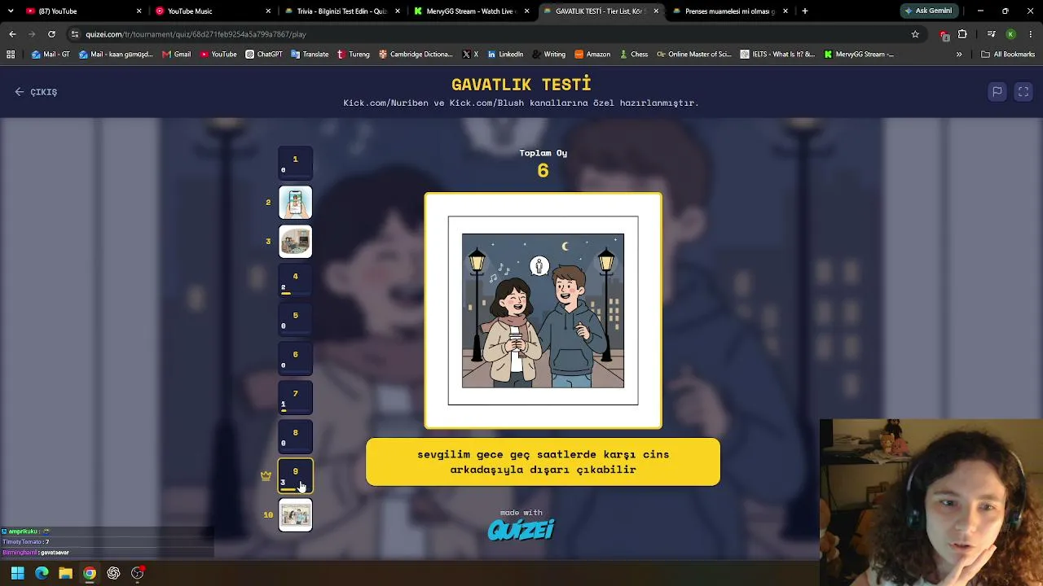Click the yellow 'sevgilim gece geç saatlerde' caption
Screen dimensions: 1043x586
point(543,461)
